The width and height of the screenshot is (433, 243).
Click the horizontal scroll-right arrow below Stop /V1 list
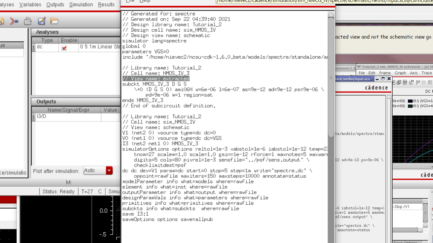[x=420, y=230]
